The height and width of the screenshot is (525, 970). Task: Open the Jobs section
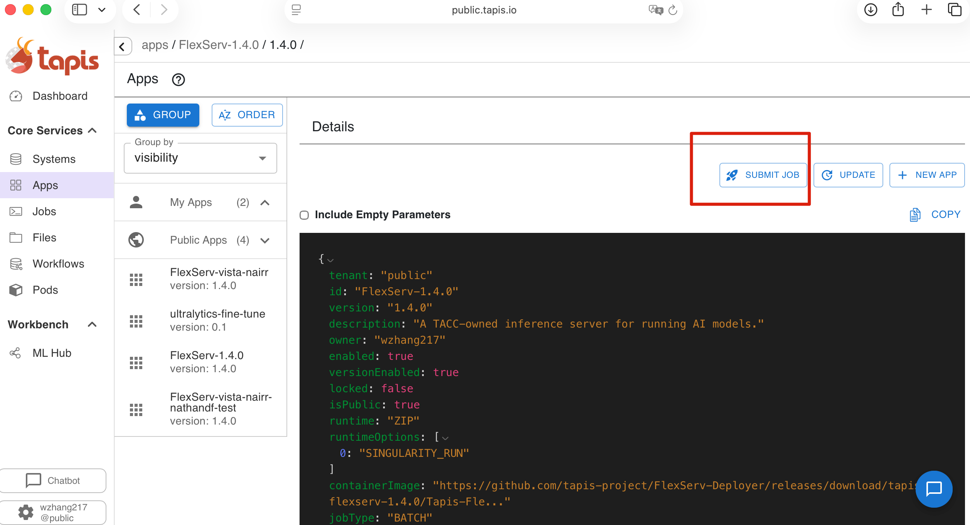click(57, 211)
